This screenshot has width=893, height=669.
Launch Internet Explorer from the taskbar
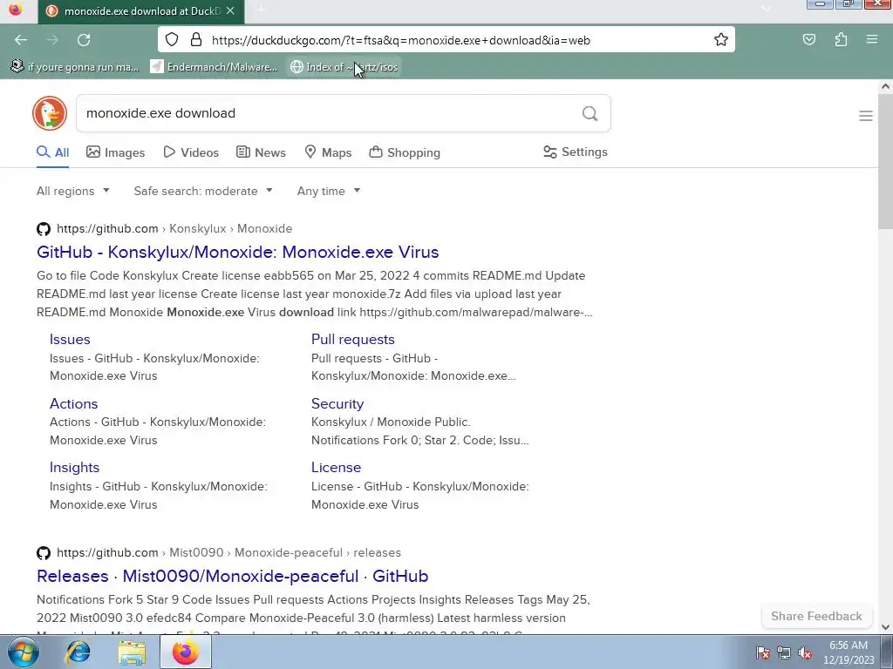78,652
